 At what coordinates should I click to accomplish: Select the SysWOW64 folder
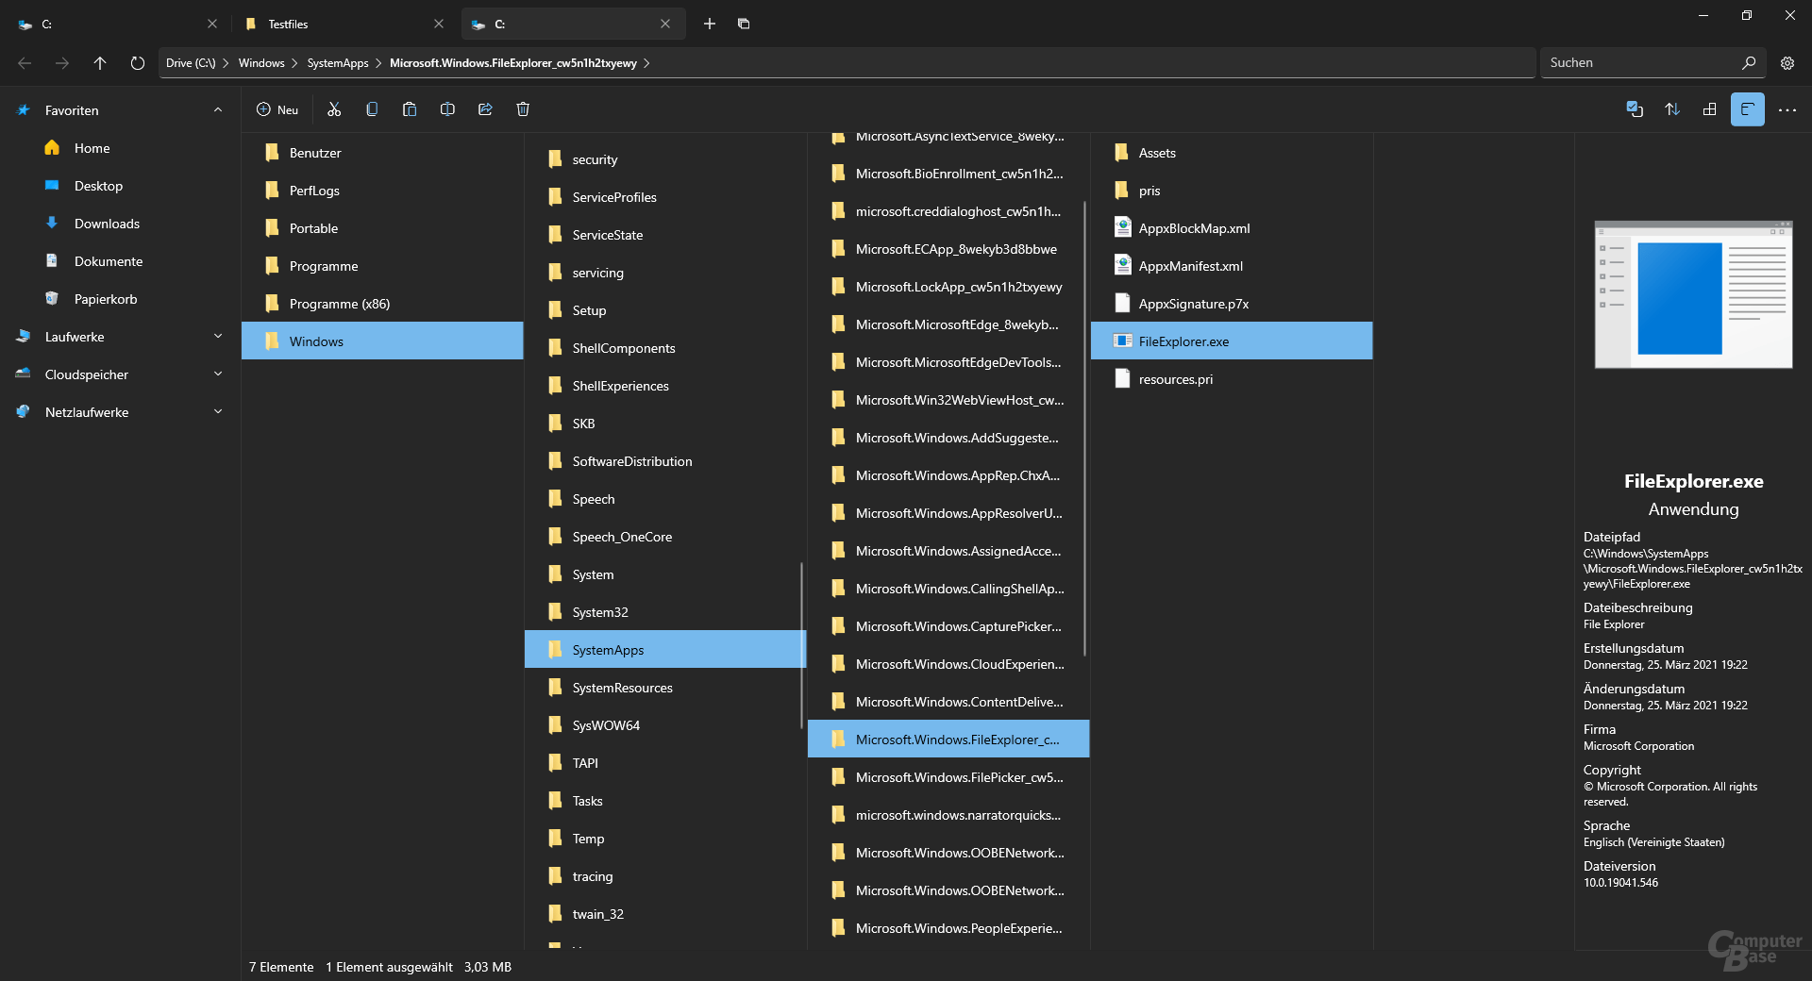click(664, 725)
